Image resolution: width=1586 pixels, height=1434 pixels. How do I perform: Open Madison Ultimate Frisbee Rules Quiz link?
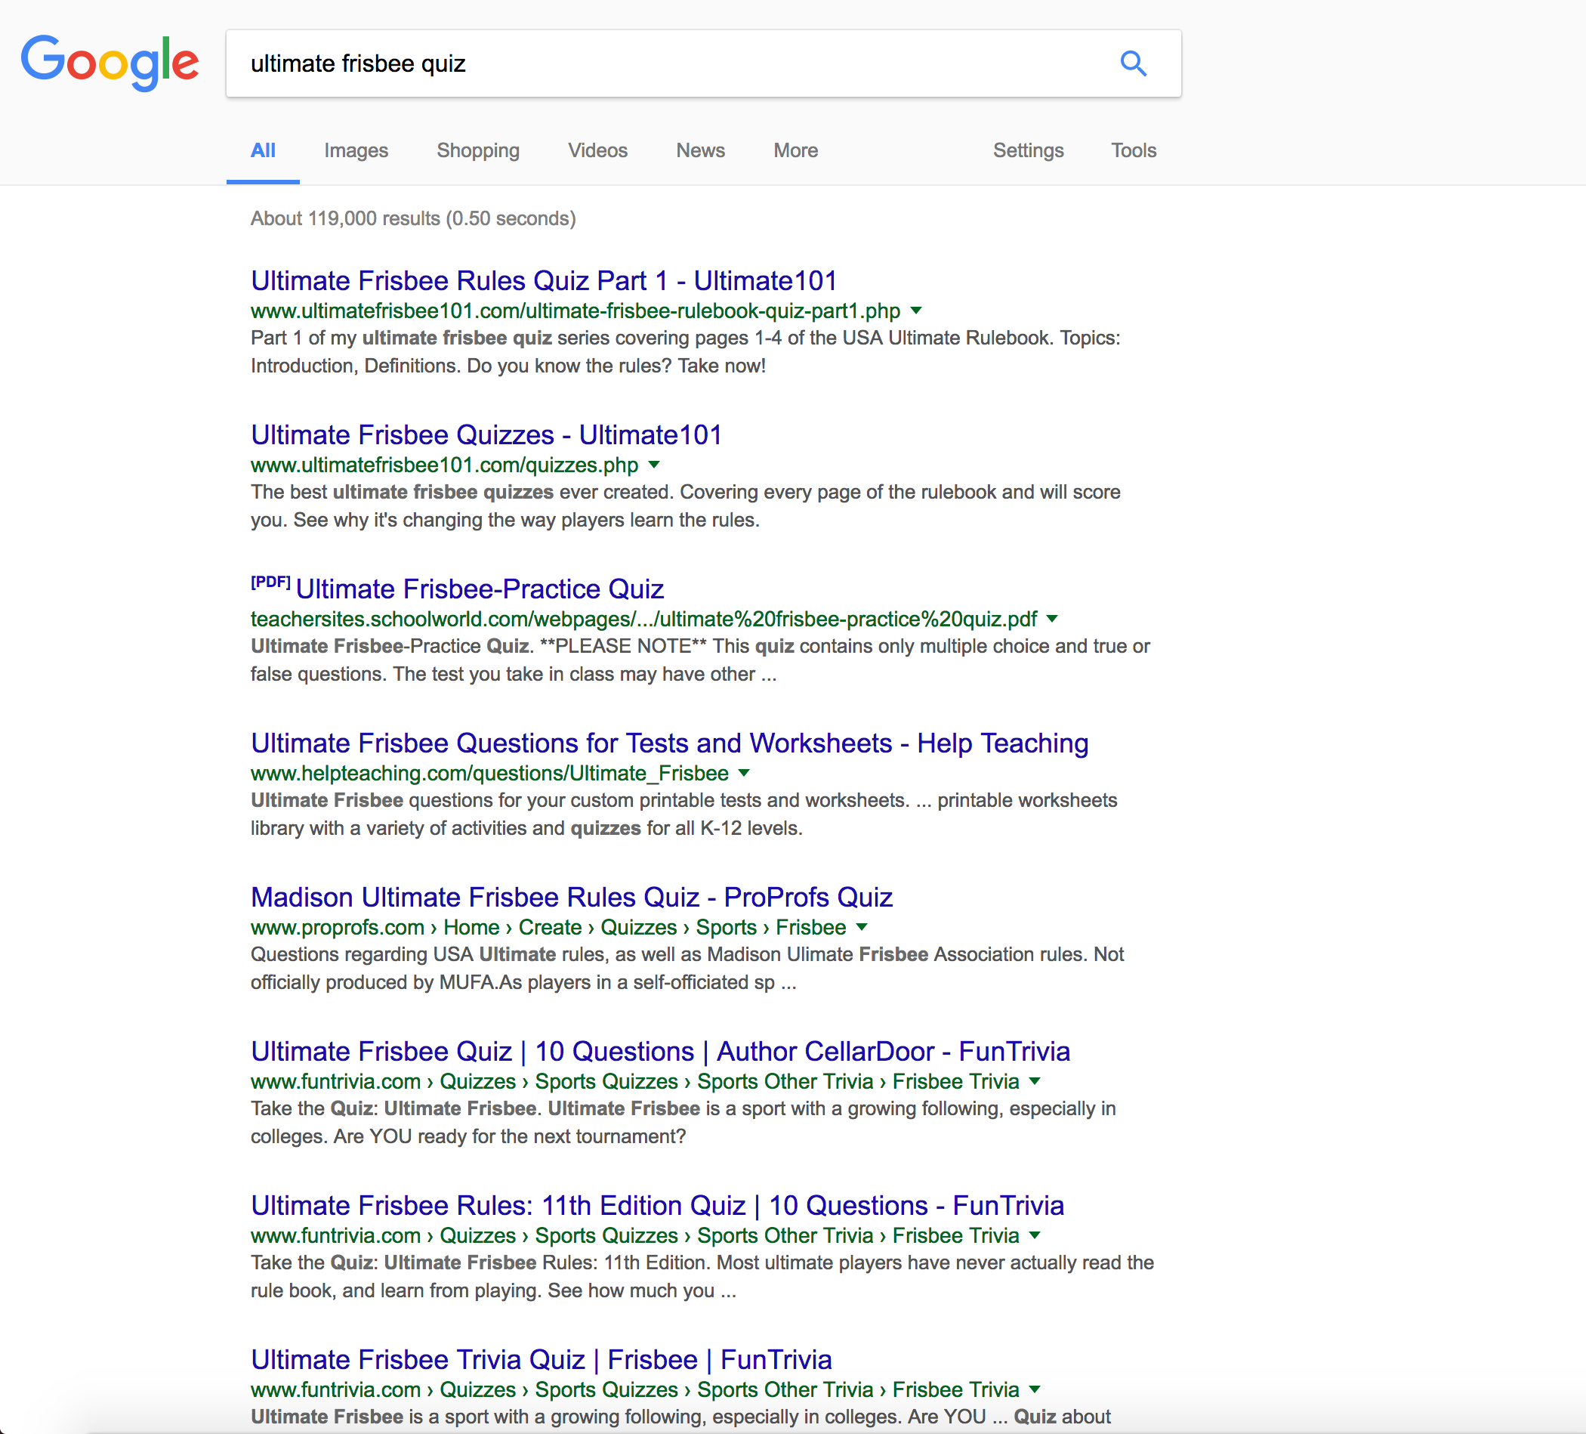(x=571, y=898)
